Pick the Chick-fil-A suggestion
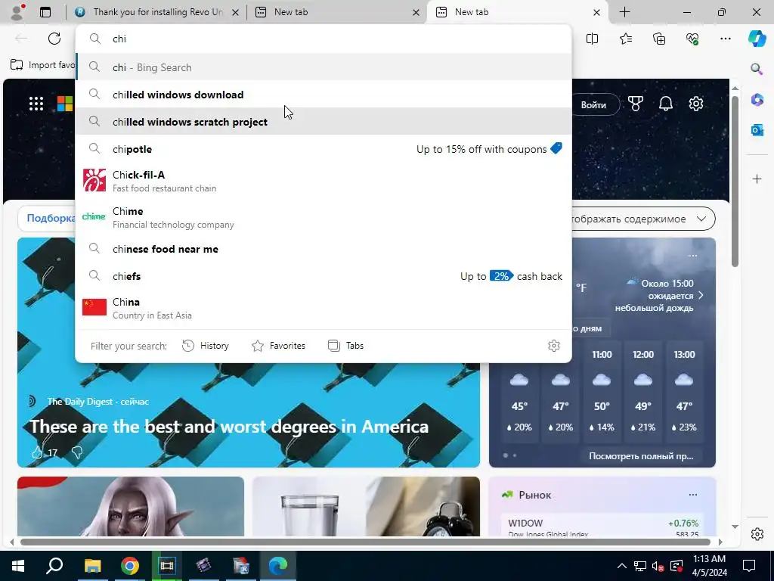Screen dimensions: 774x581 (x=324, y=181)
